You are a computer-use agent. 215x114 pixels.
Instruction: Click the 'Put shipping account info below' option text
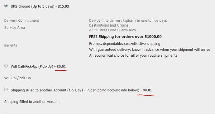click(112, 90)
